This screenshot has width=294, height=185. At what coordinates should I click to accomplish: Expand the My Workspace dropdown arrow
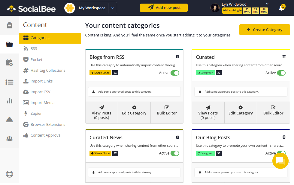(x=113, y=8)
